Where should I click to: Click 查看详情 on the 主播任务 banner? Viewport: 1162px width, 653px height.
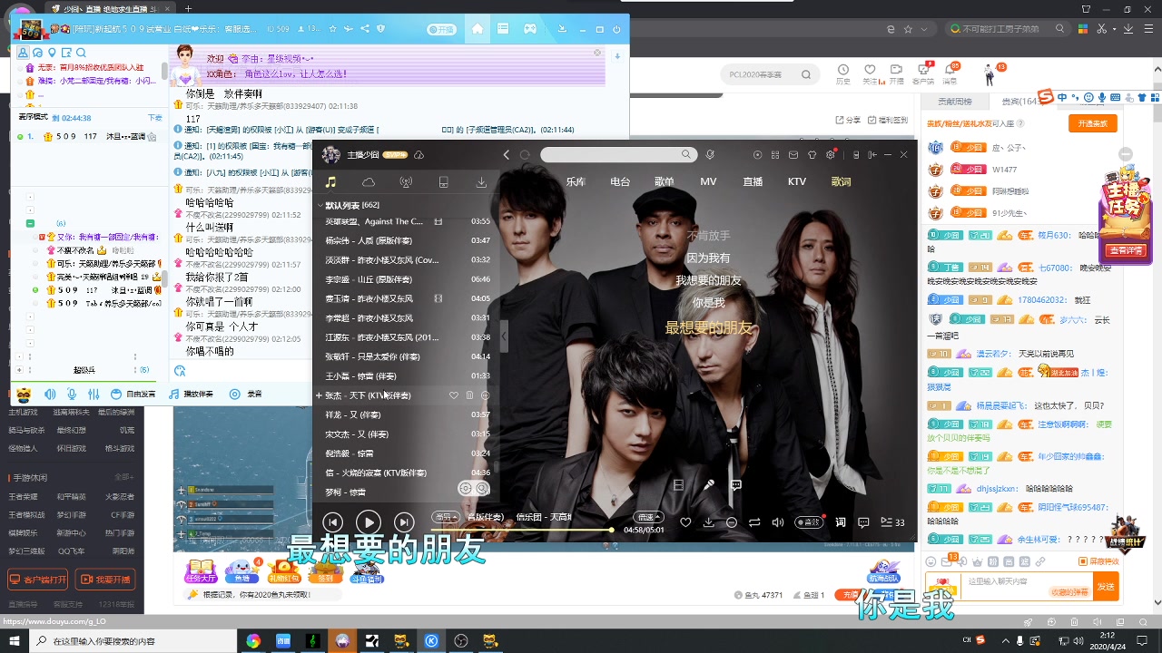point(1126,250)
